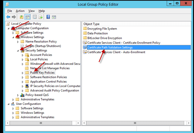Expand the Policy-based QoS node

18,95
